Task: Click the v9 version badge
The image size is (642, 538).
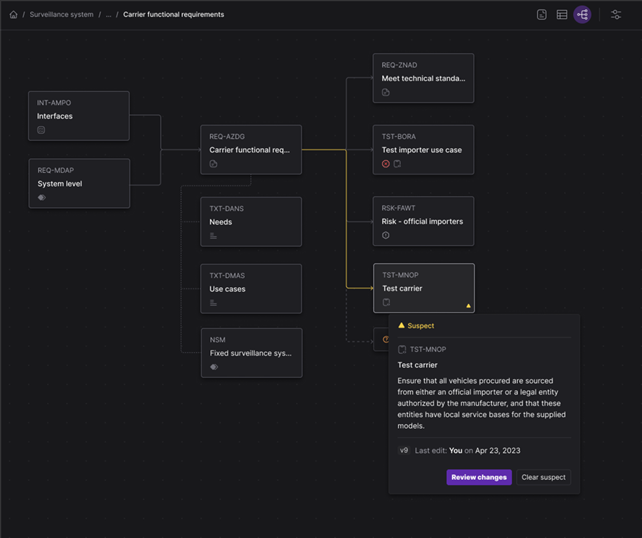Action: coord(404,450)
